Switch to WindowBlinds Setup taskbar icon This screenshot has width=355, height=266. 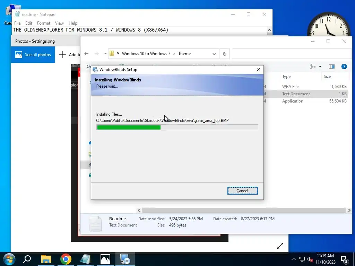pos(125,259)
